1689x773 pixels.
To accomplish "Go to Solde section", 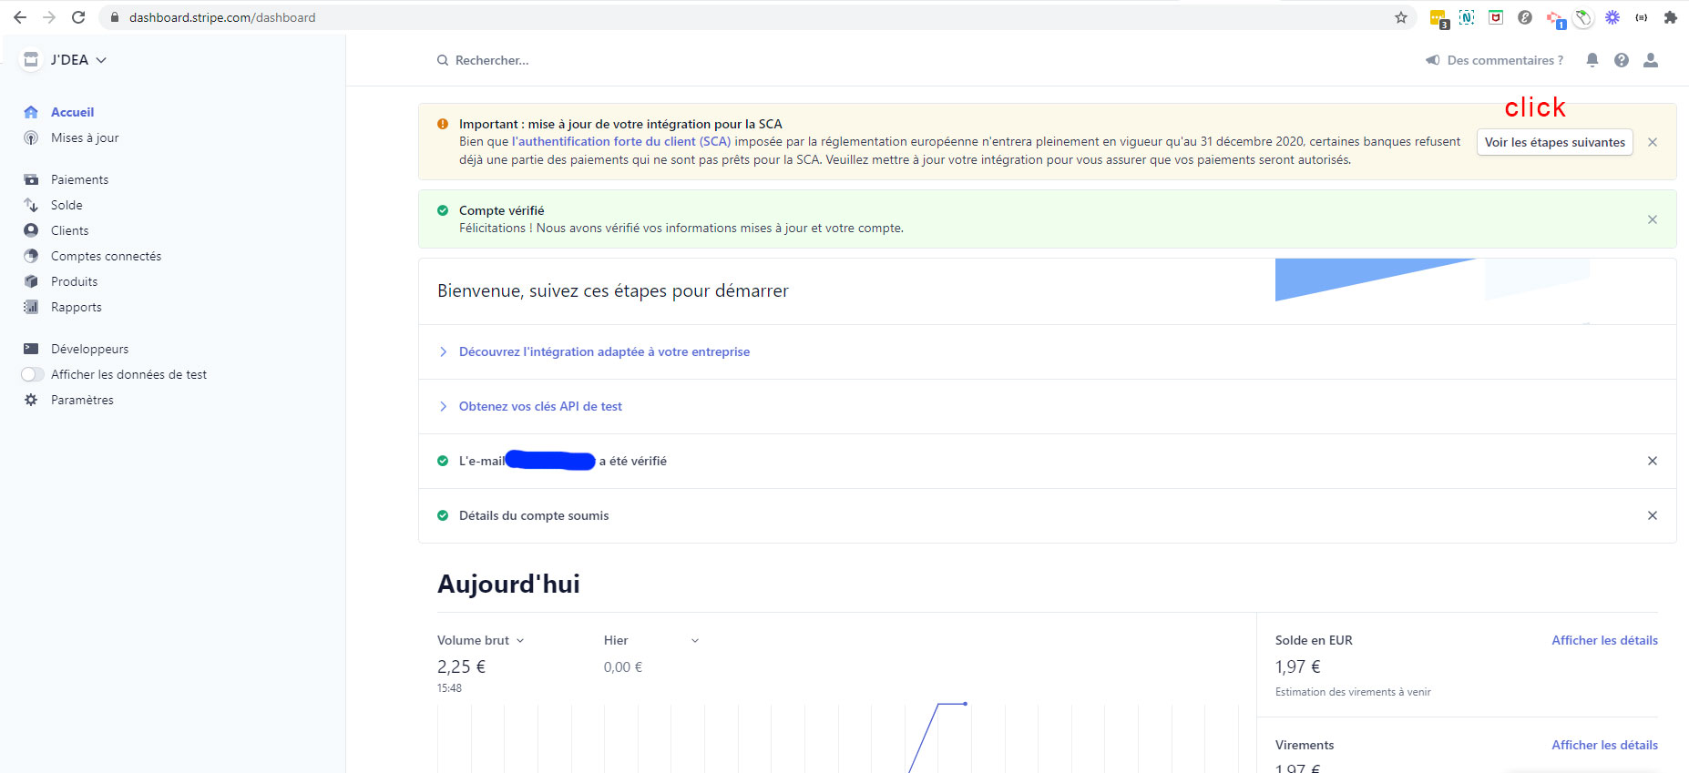I will (x=67, y=205).
